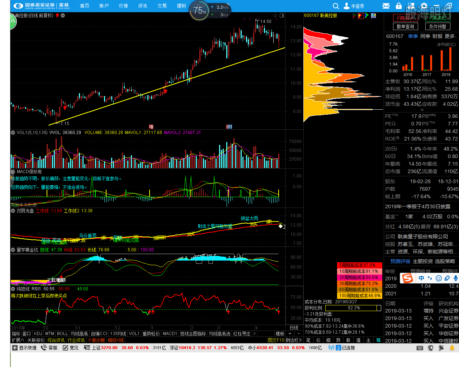Viewport: 459px width, 367px height.
Task: Open the 更多 link in financial panel
Action: tap(451, 36)
